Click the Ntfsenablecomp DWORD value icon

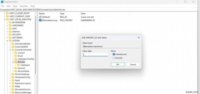(x=40, y=20)
